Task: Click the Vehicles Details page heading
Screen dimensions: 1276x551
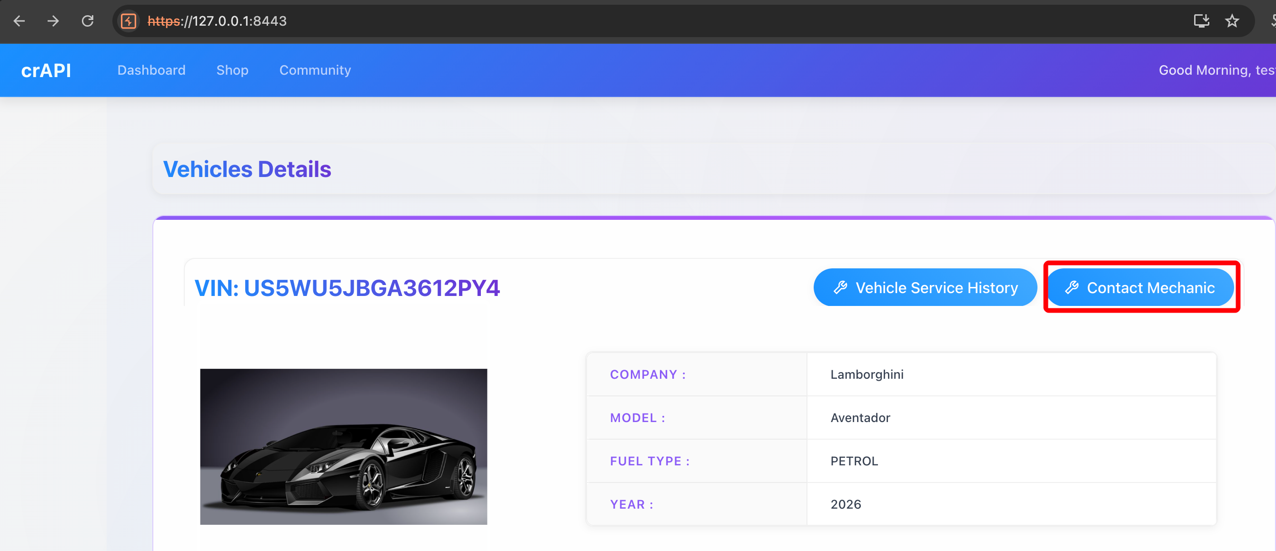Action: [247, 169]
